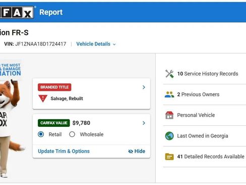Click the crossed-eye Hide icon
The width and height of the screenshot is (246, 185).
[131, 151]
